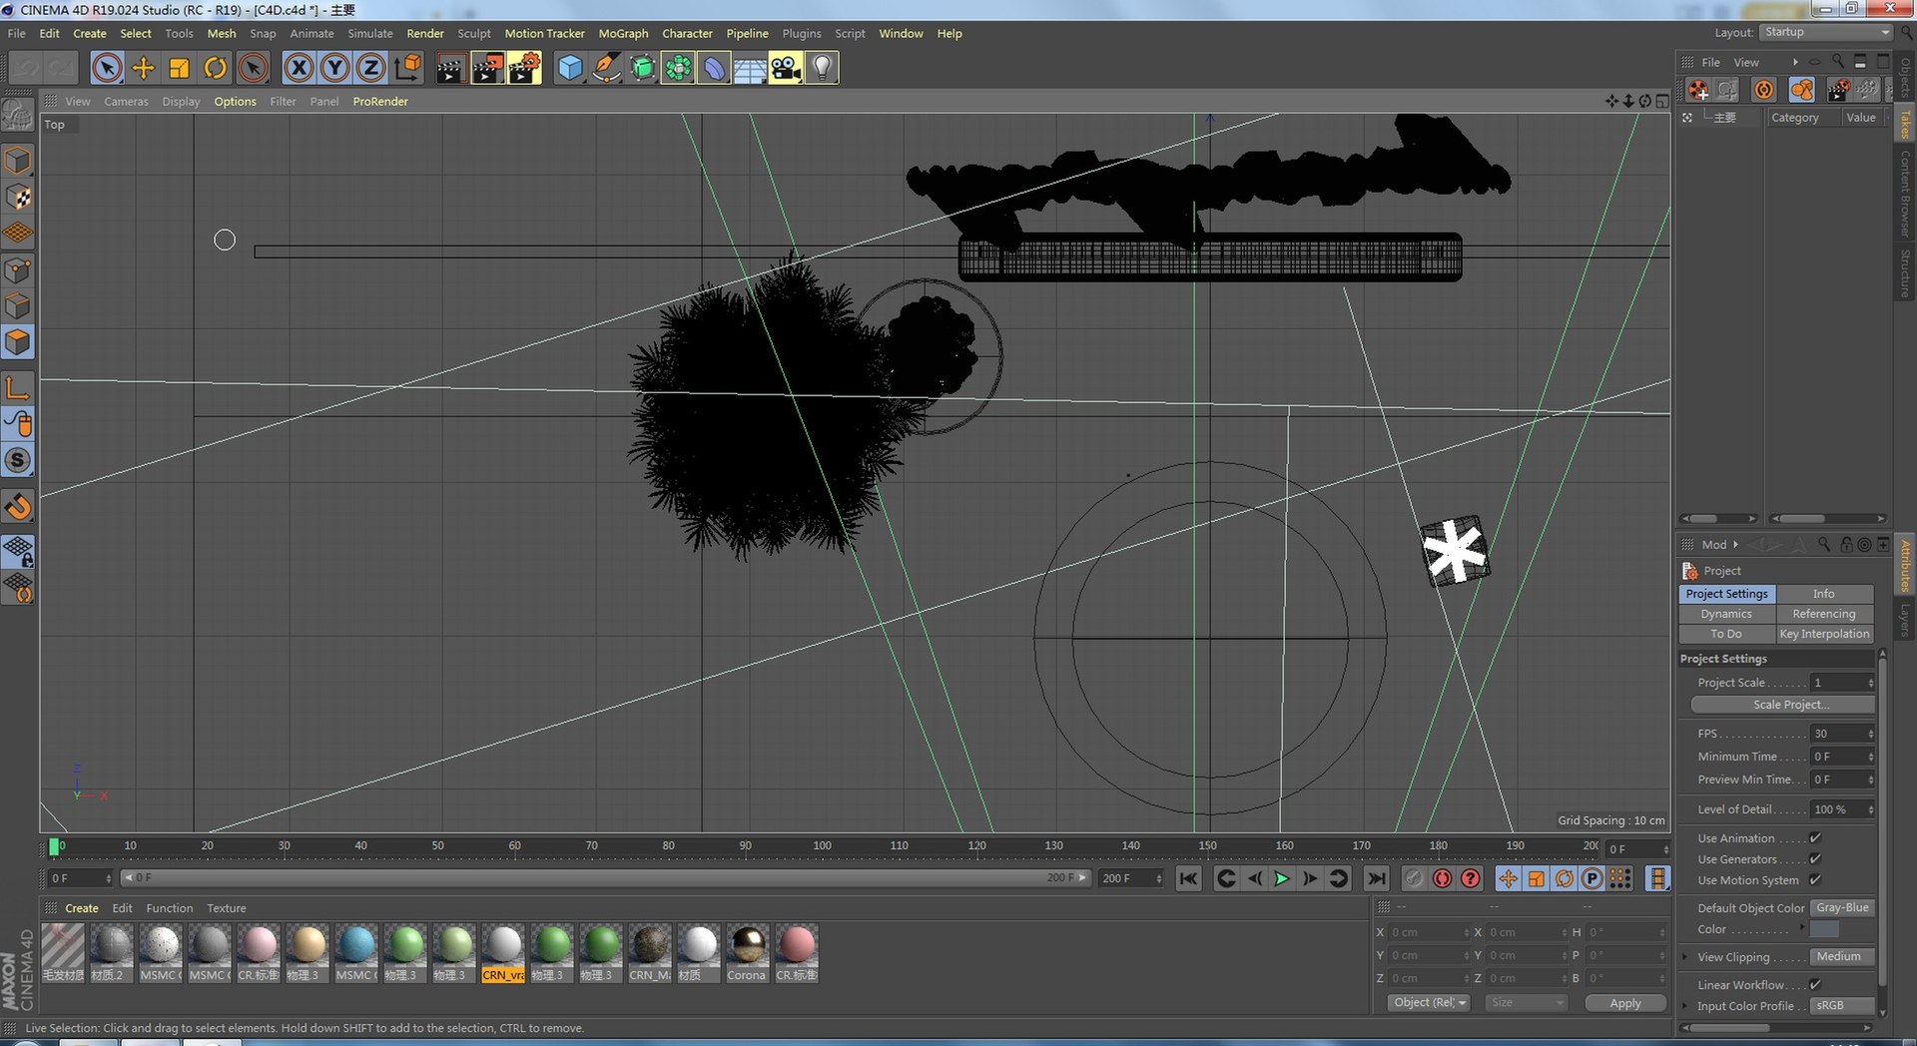Activate the Move tool
This screenshot has width=1917, height=1046.
tap(143, 68)
